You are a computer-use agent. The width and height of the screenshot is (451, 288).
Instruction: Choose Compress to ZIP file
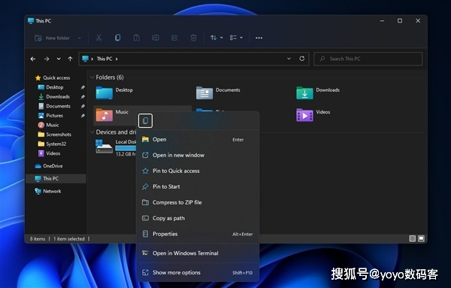click(198, 202)
